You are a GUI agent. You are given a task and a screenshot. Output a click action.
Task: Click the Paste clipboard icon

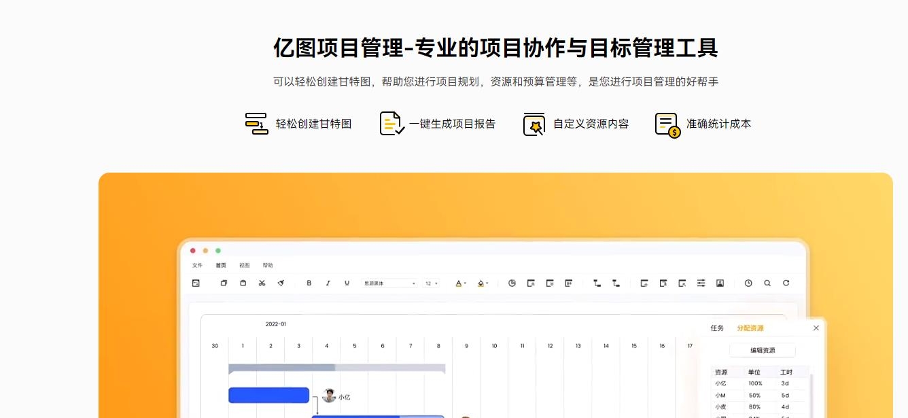tap(243, 283)
